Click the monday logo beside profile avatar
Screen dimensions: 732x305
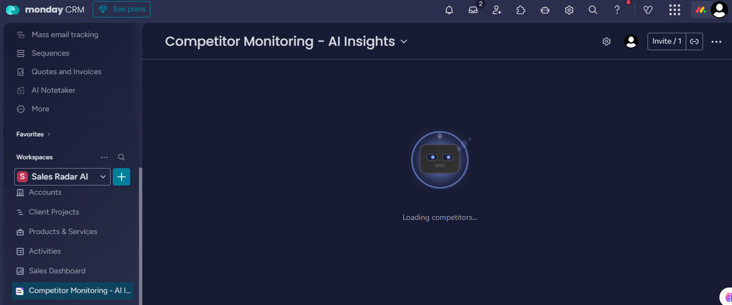[701, 10]
